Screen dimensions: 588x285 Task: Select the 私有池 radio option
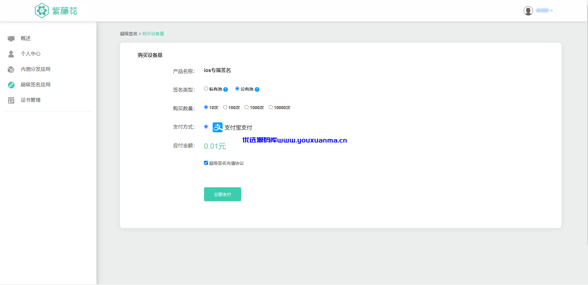pos(206,89)
